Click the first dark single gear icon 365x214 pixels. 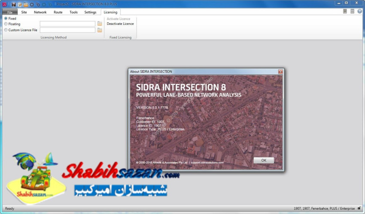(x=32, y=4)
